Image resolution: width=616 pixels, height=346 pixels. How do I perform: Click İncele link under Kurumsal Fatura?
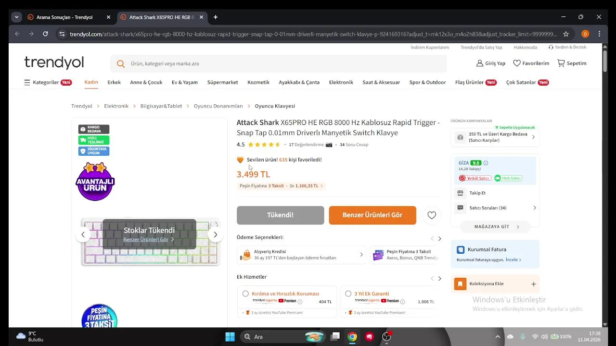(513, 260)
